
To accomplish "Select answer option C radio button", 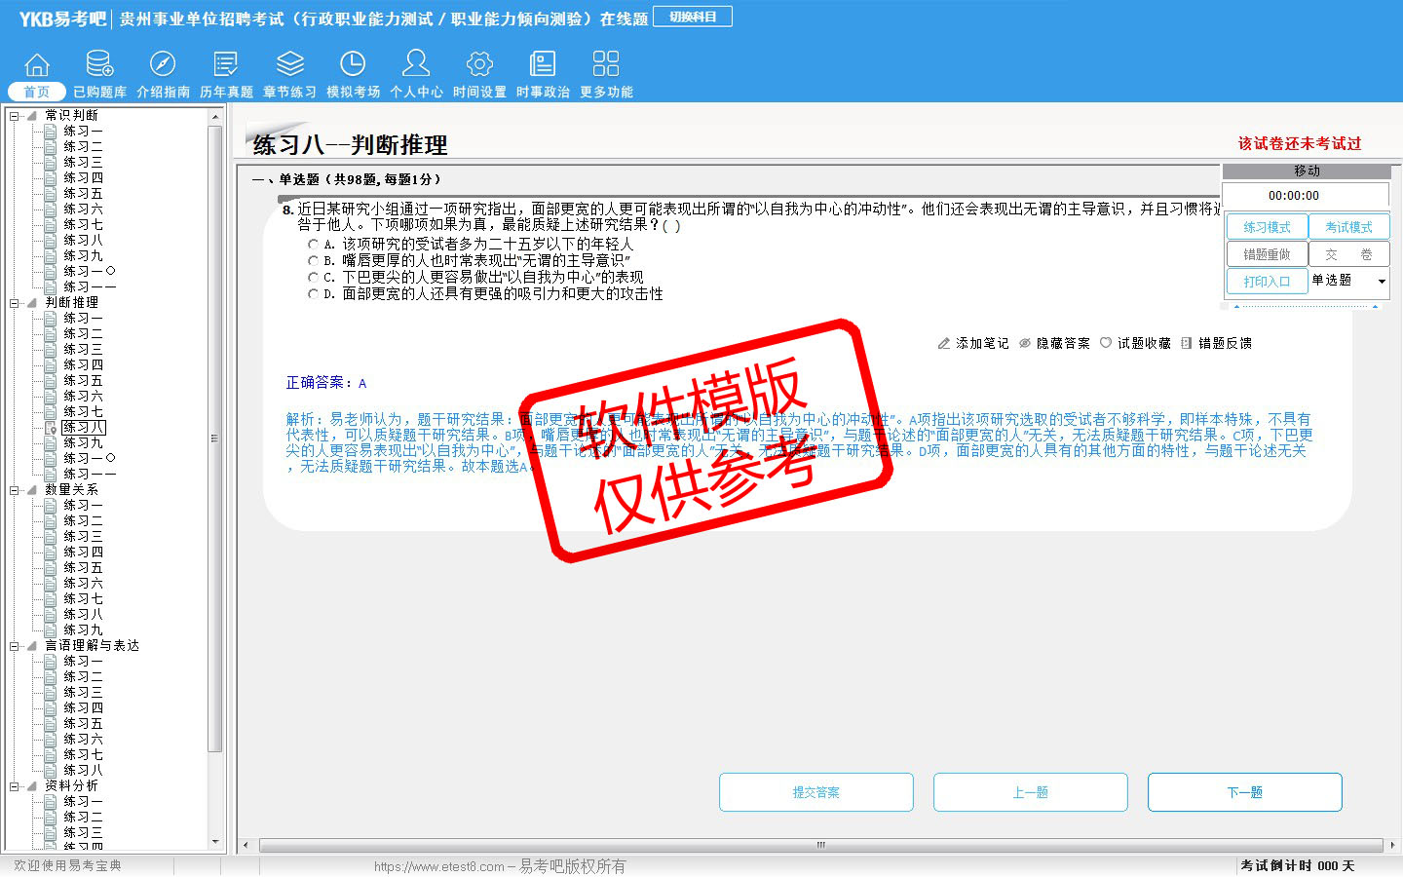I will 313,278.
